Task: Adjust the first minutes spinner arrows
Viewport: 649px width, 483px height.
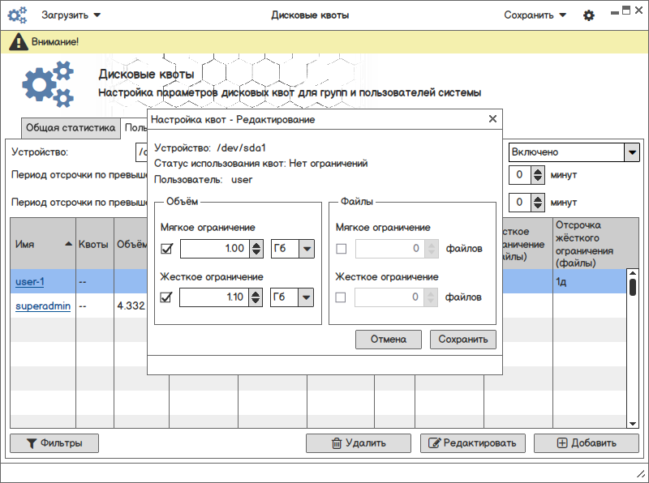Action: pyautogui.click(x=537, y=175)
